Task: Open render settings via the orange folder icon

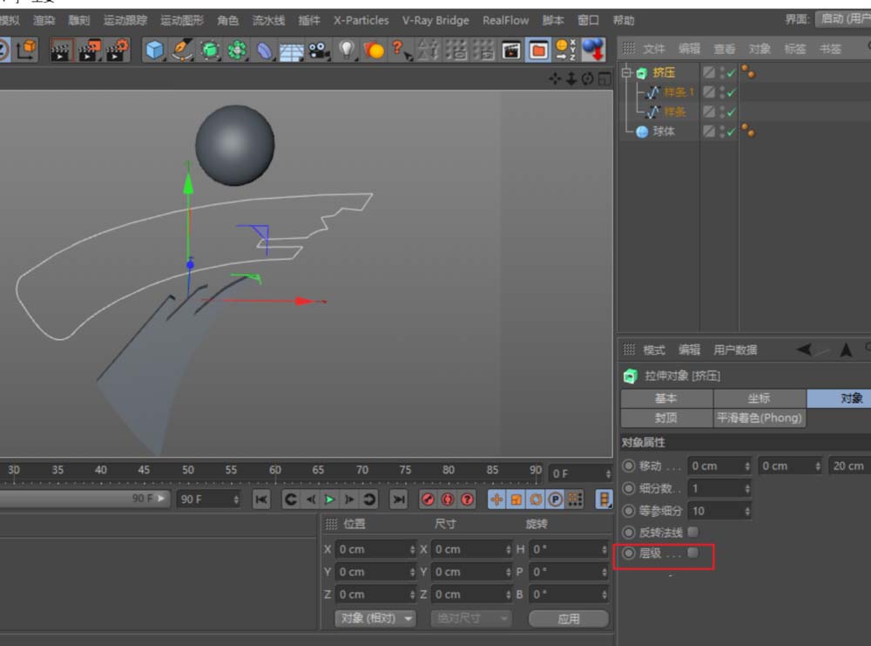Action: (x=537, y=51)
